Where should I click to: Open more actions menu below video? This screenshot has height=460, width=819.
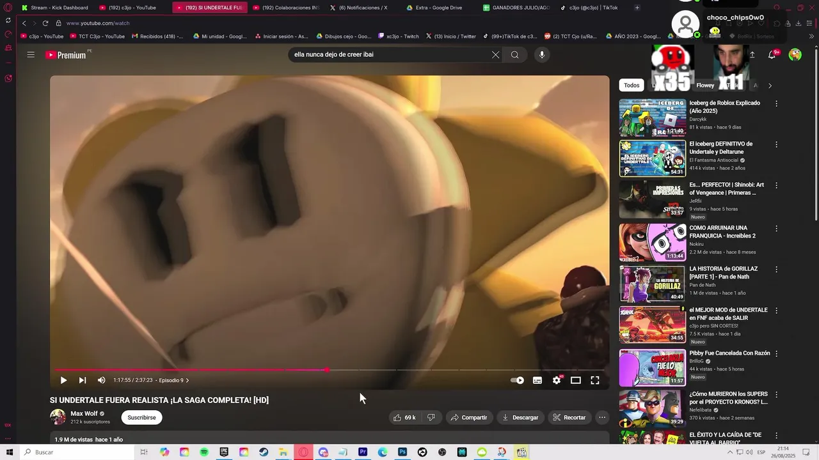pos(602,417)
